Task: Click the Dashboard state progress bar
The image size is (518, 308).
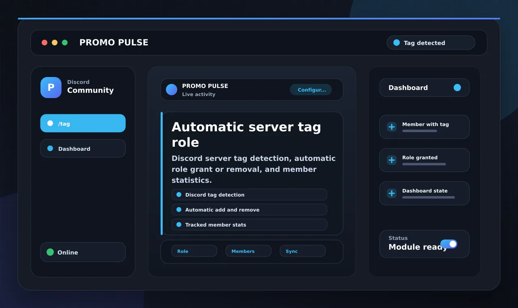Action: click(429, 197)
